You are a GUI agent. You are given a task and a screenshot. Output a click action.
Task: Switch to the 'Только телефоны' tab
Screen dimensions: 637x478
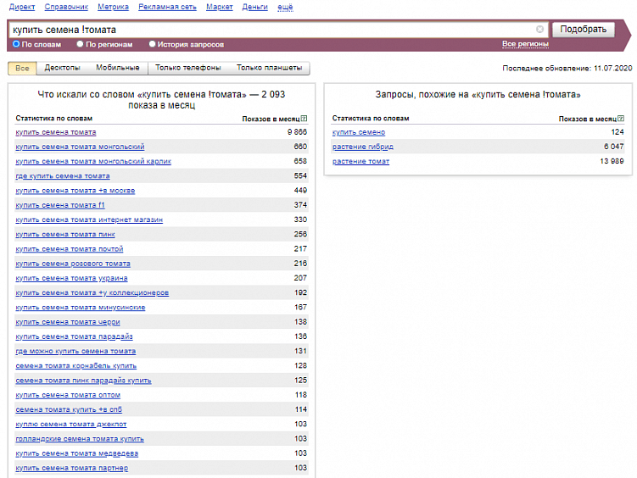coord(188,68)
